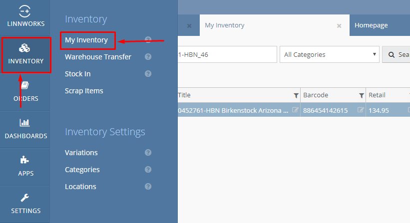
Task: Close the My Inventory tab
Action: point(339,26)
